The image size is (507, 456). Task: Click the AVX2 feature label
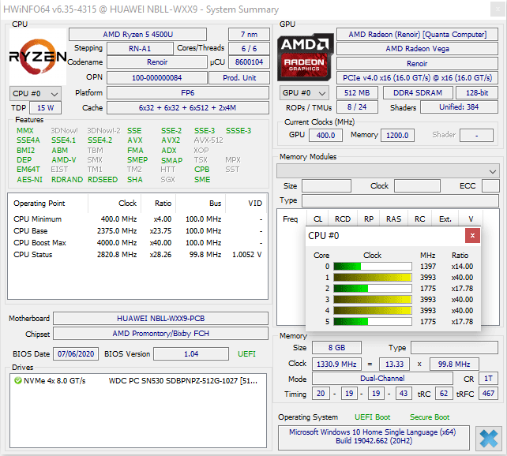[171, 140]
